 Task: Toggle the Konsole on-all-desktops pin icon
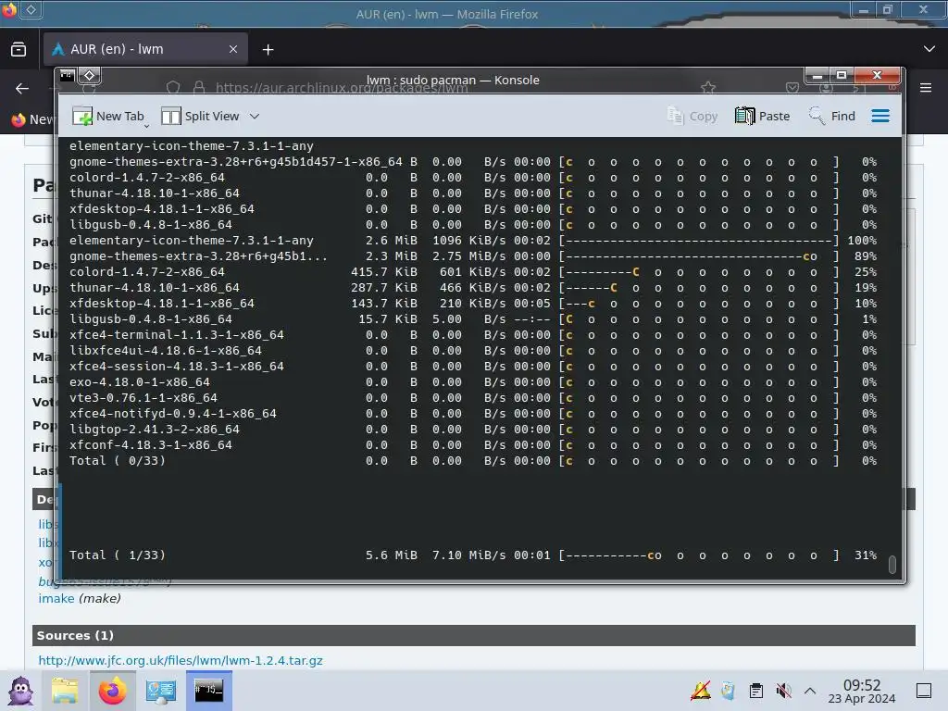tap(90, 76)
